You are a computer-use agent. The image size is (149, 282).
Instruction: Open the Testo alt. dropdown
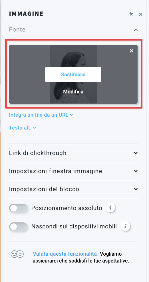click(x=23, y=128)
